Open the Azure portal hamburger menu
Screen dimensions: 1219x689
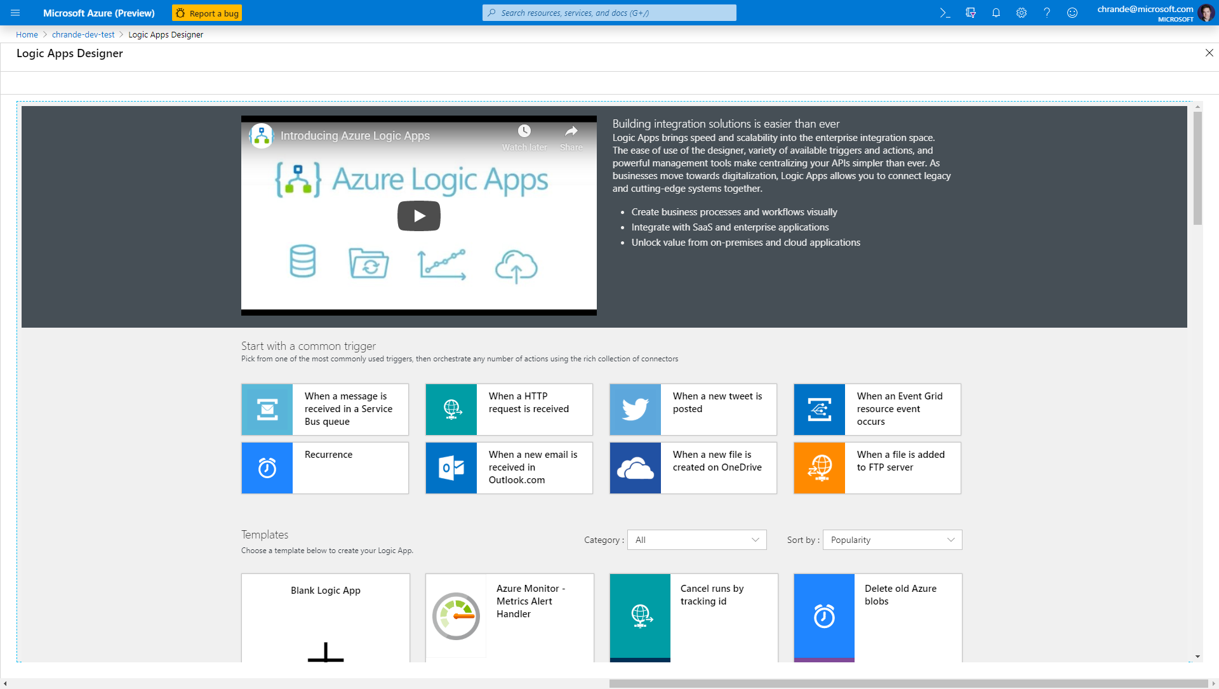(x=15, y=13)
